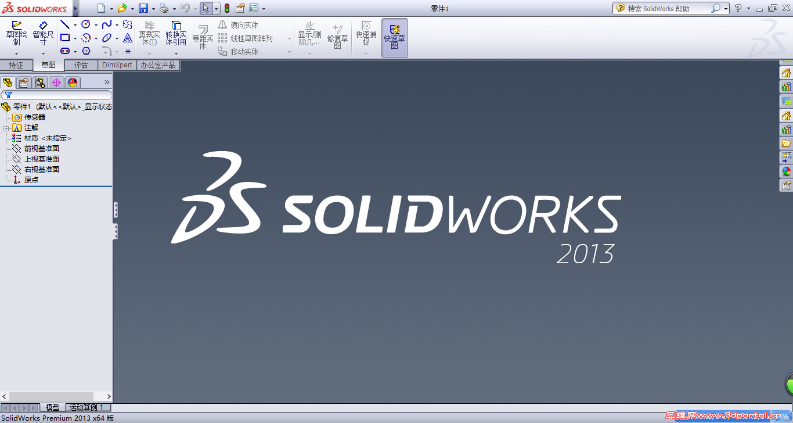793x423 pixels.
Task: Click the FeatureManager filter input field
Action: tap(56, 95)
